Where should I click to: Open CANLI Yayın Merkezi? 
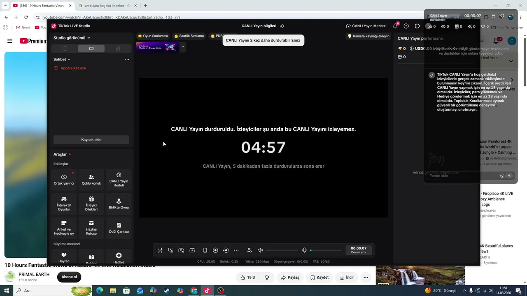click(x=366, y=26)
